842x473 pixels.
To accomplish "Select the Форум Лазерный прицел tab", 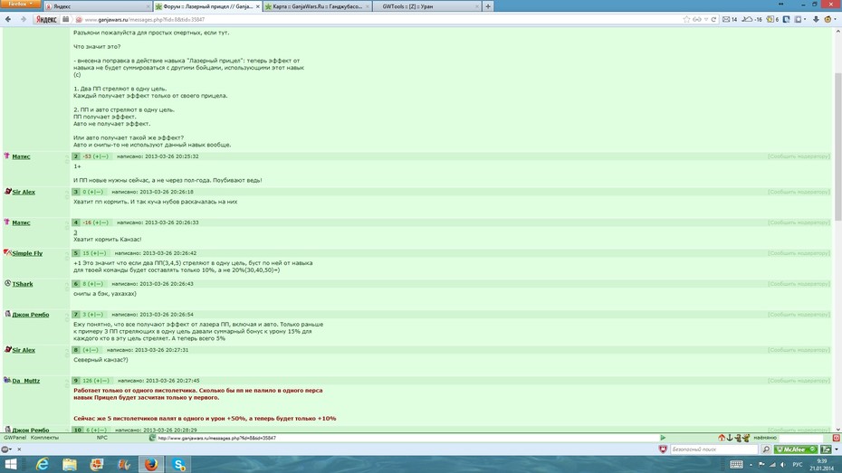I will click(207, 6).
